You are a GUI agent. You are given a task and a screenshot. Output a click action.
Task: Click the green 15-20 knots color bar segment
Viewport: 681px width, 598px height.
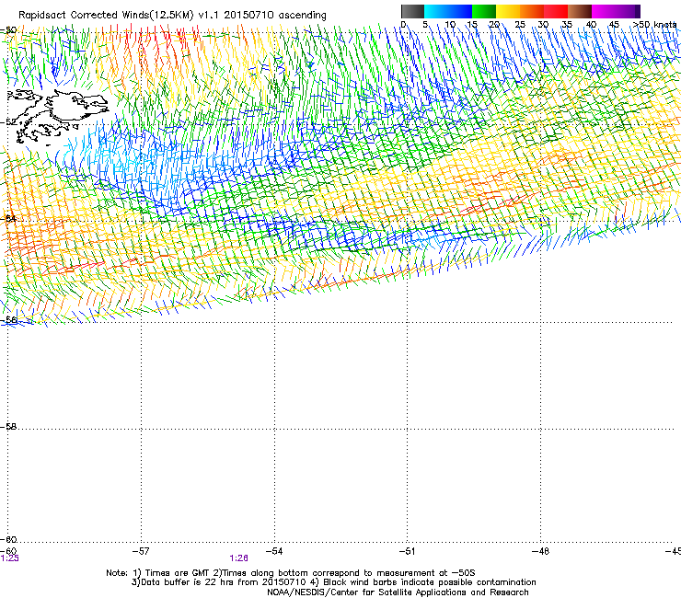click(484, 11)
